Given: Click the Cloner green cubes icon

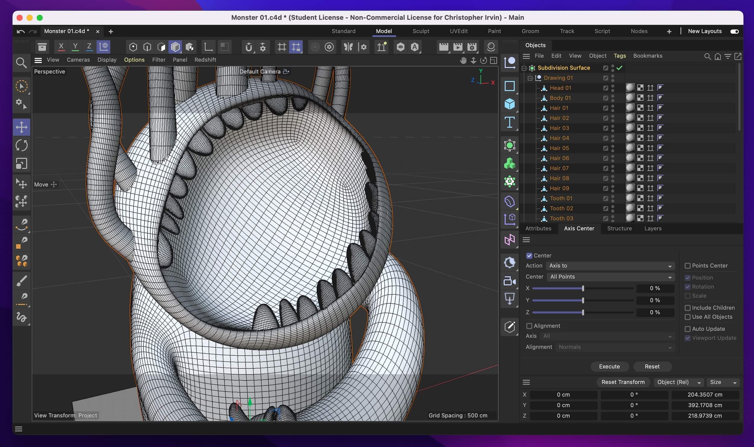Looking at the screenshot, I should 509,163.
